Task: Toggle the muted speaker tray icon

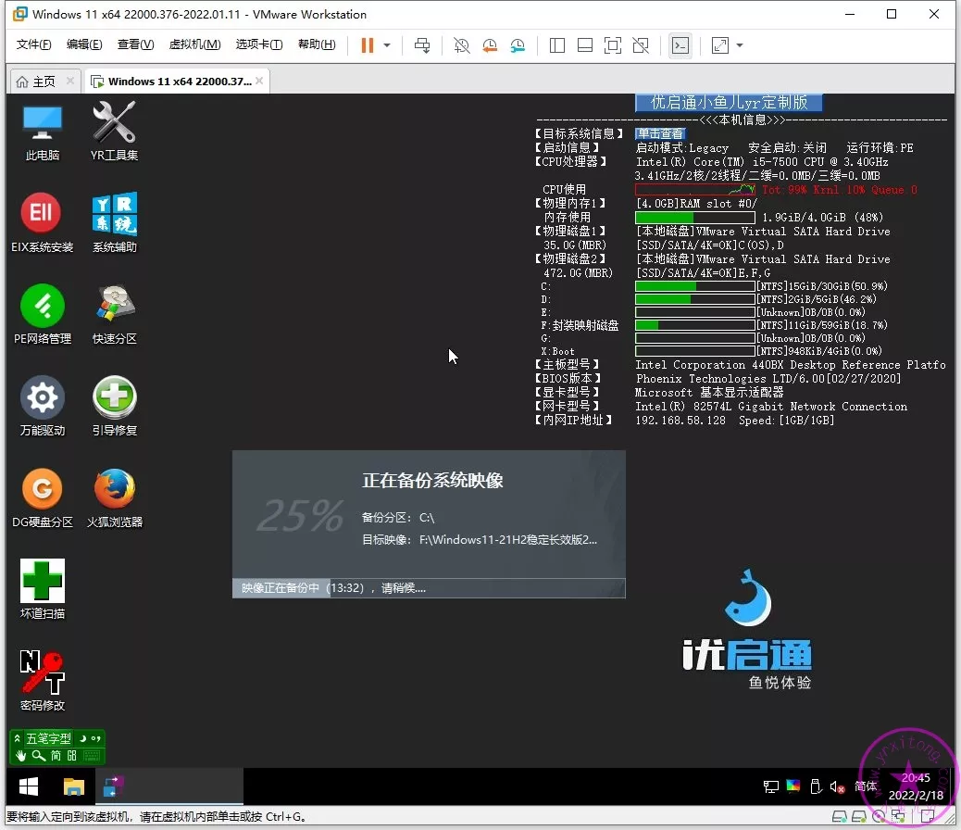Action: (x=836, y=786)
